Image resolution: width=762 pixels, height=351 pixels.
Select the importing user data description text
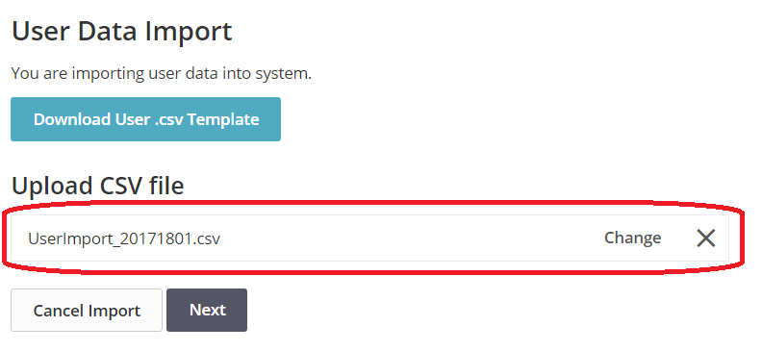tap(162, 74)
